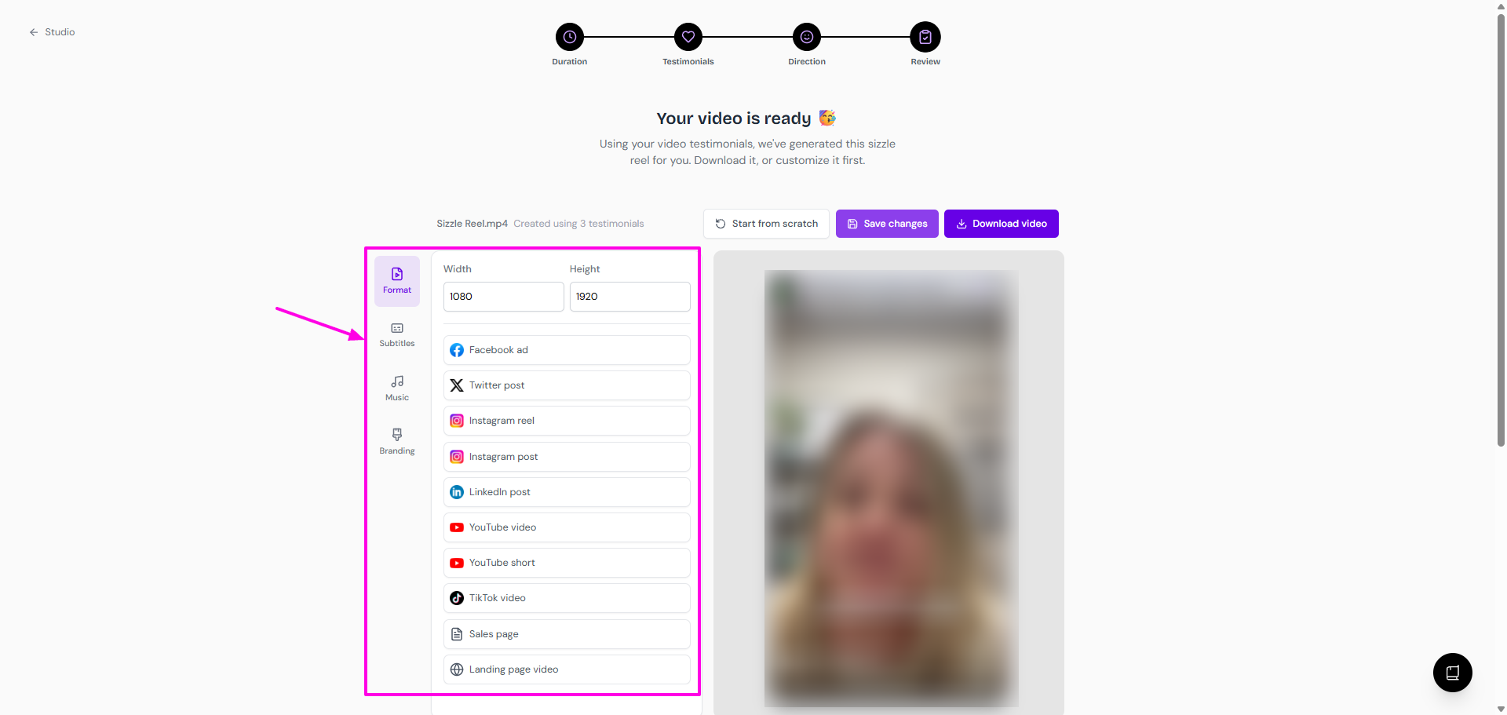
Task: Choose the Instagram reel format
Action: coord(567,421)
